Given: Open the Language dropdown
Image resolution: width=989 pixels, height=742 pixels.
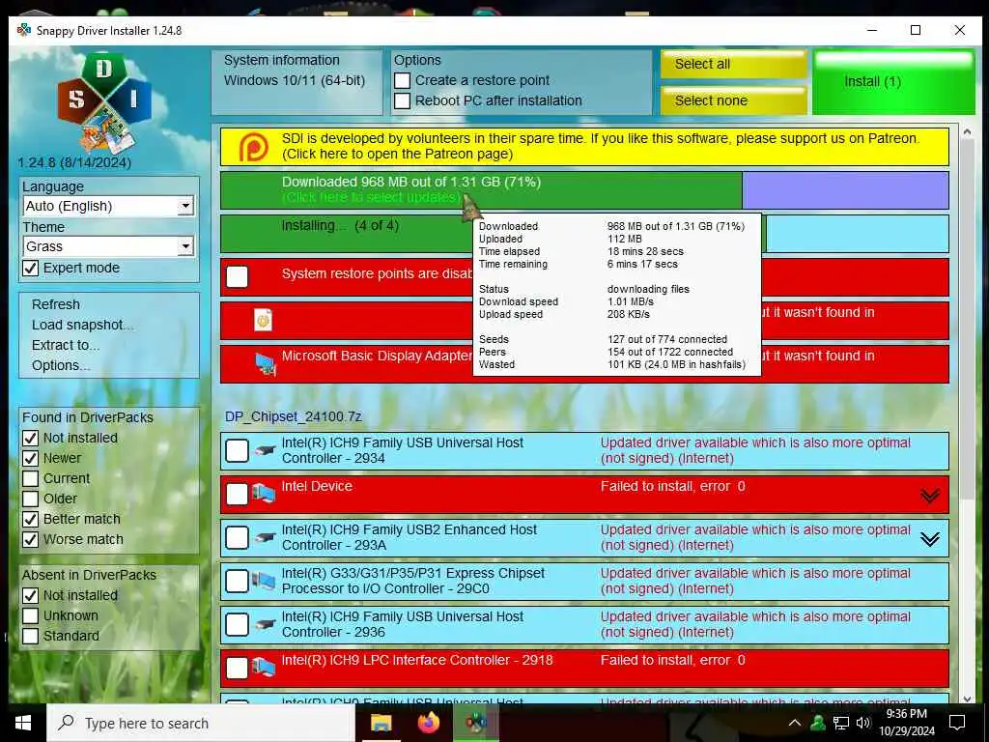Looking at the screenshot, I should [109, 207].
